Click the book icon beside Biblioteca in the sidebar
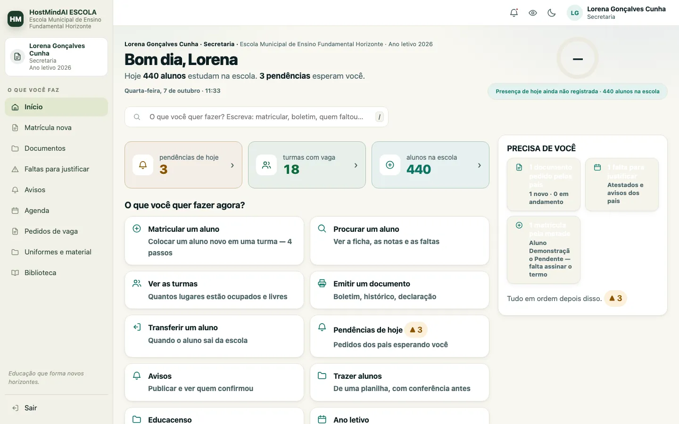The image size is (679, 424). pyautogui.click(x=15, y=273)
